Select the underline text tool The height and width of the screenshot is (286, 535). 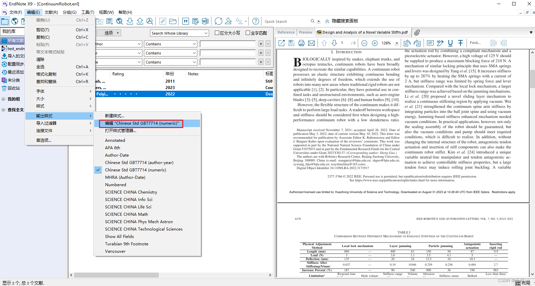450,43
